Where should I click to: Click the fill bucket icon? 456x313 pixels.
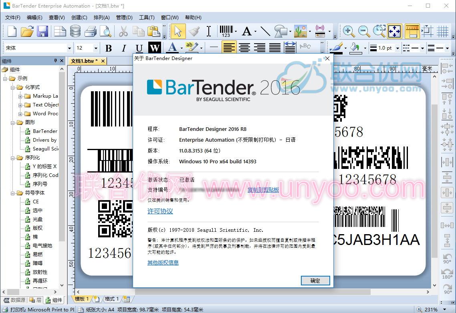(x=355, y=47)
